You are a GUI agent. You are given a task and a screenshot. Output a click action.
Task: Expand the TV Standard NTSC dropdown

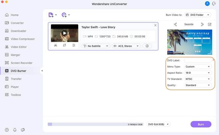198,79
